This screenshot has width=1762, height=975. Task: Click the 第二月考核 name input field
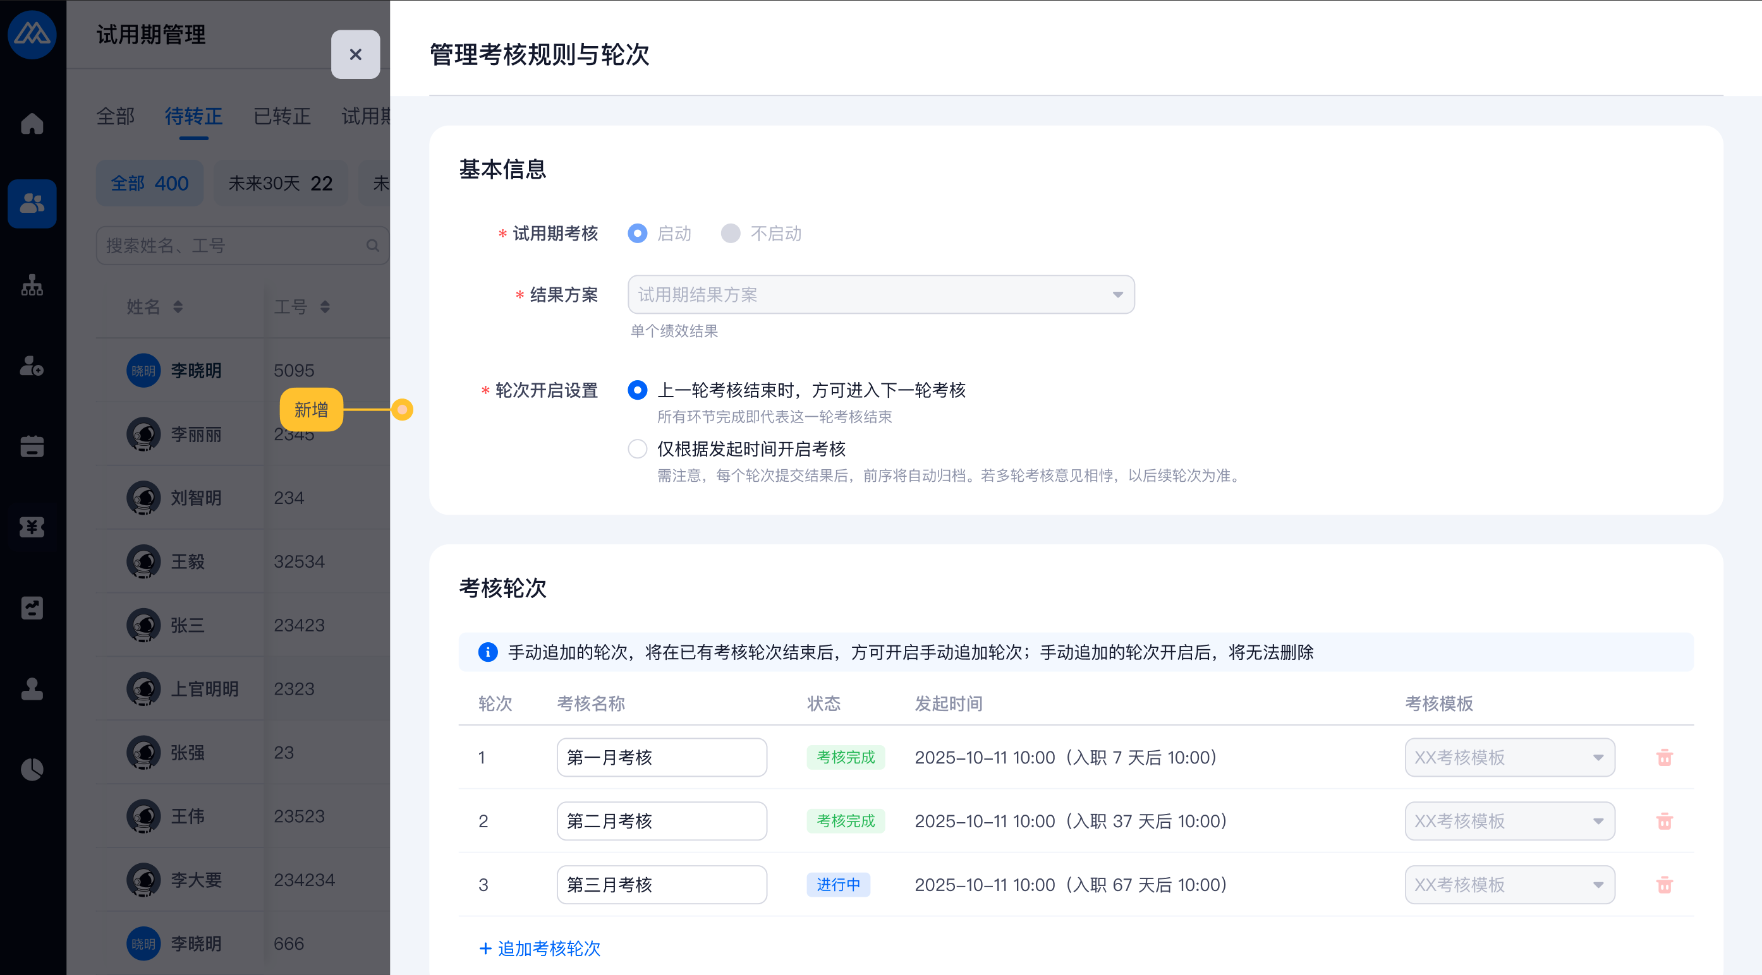coord(661,820)
